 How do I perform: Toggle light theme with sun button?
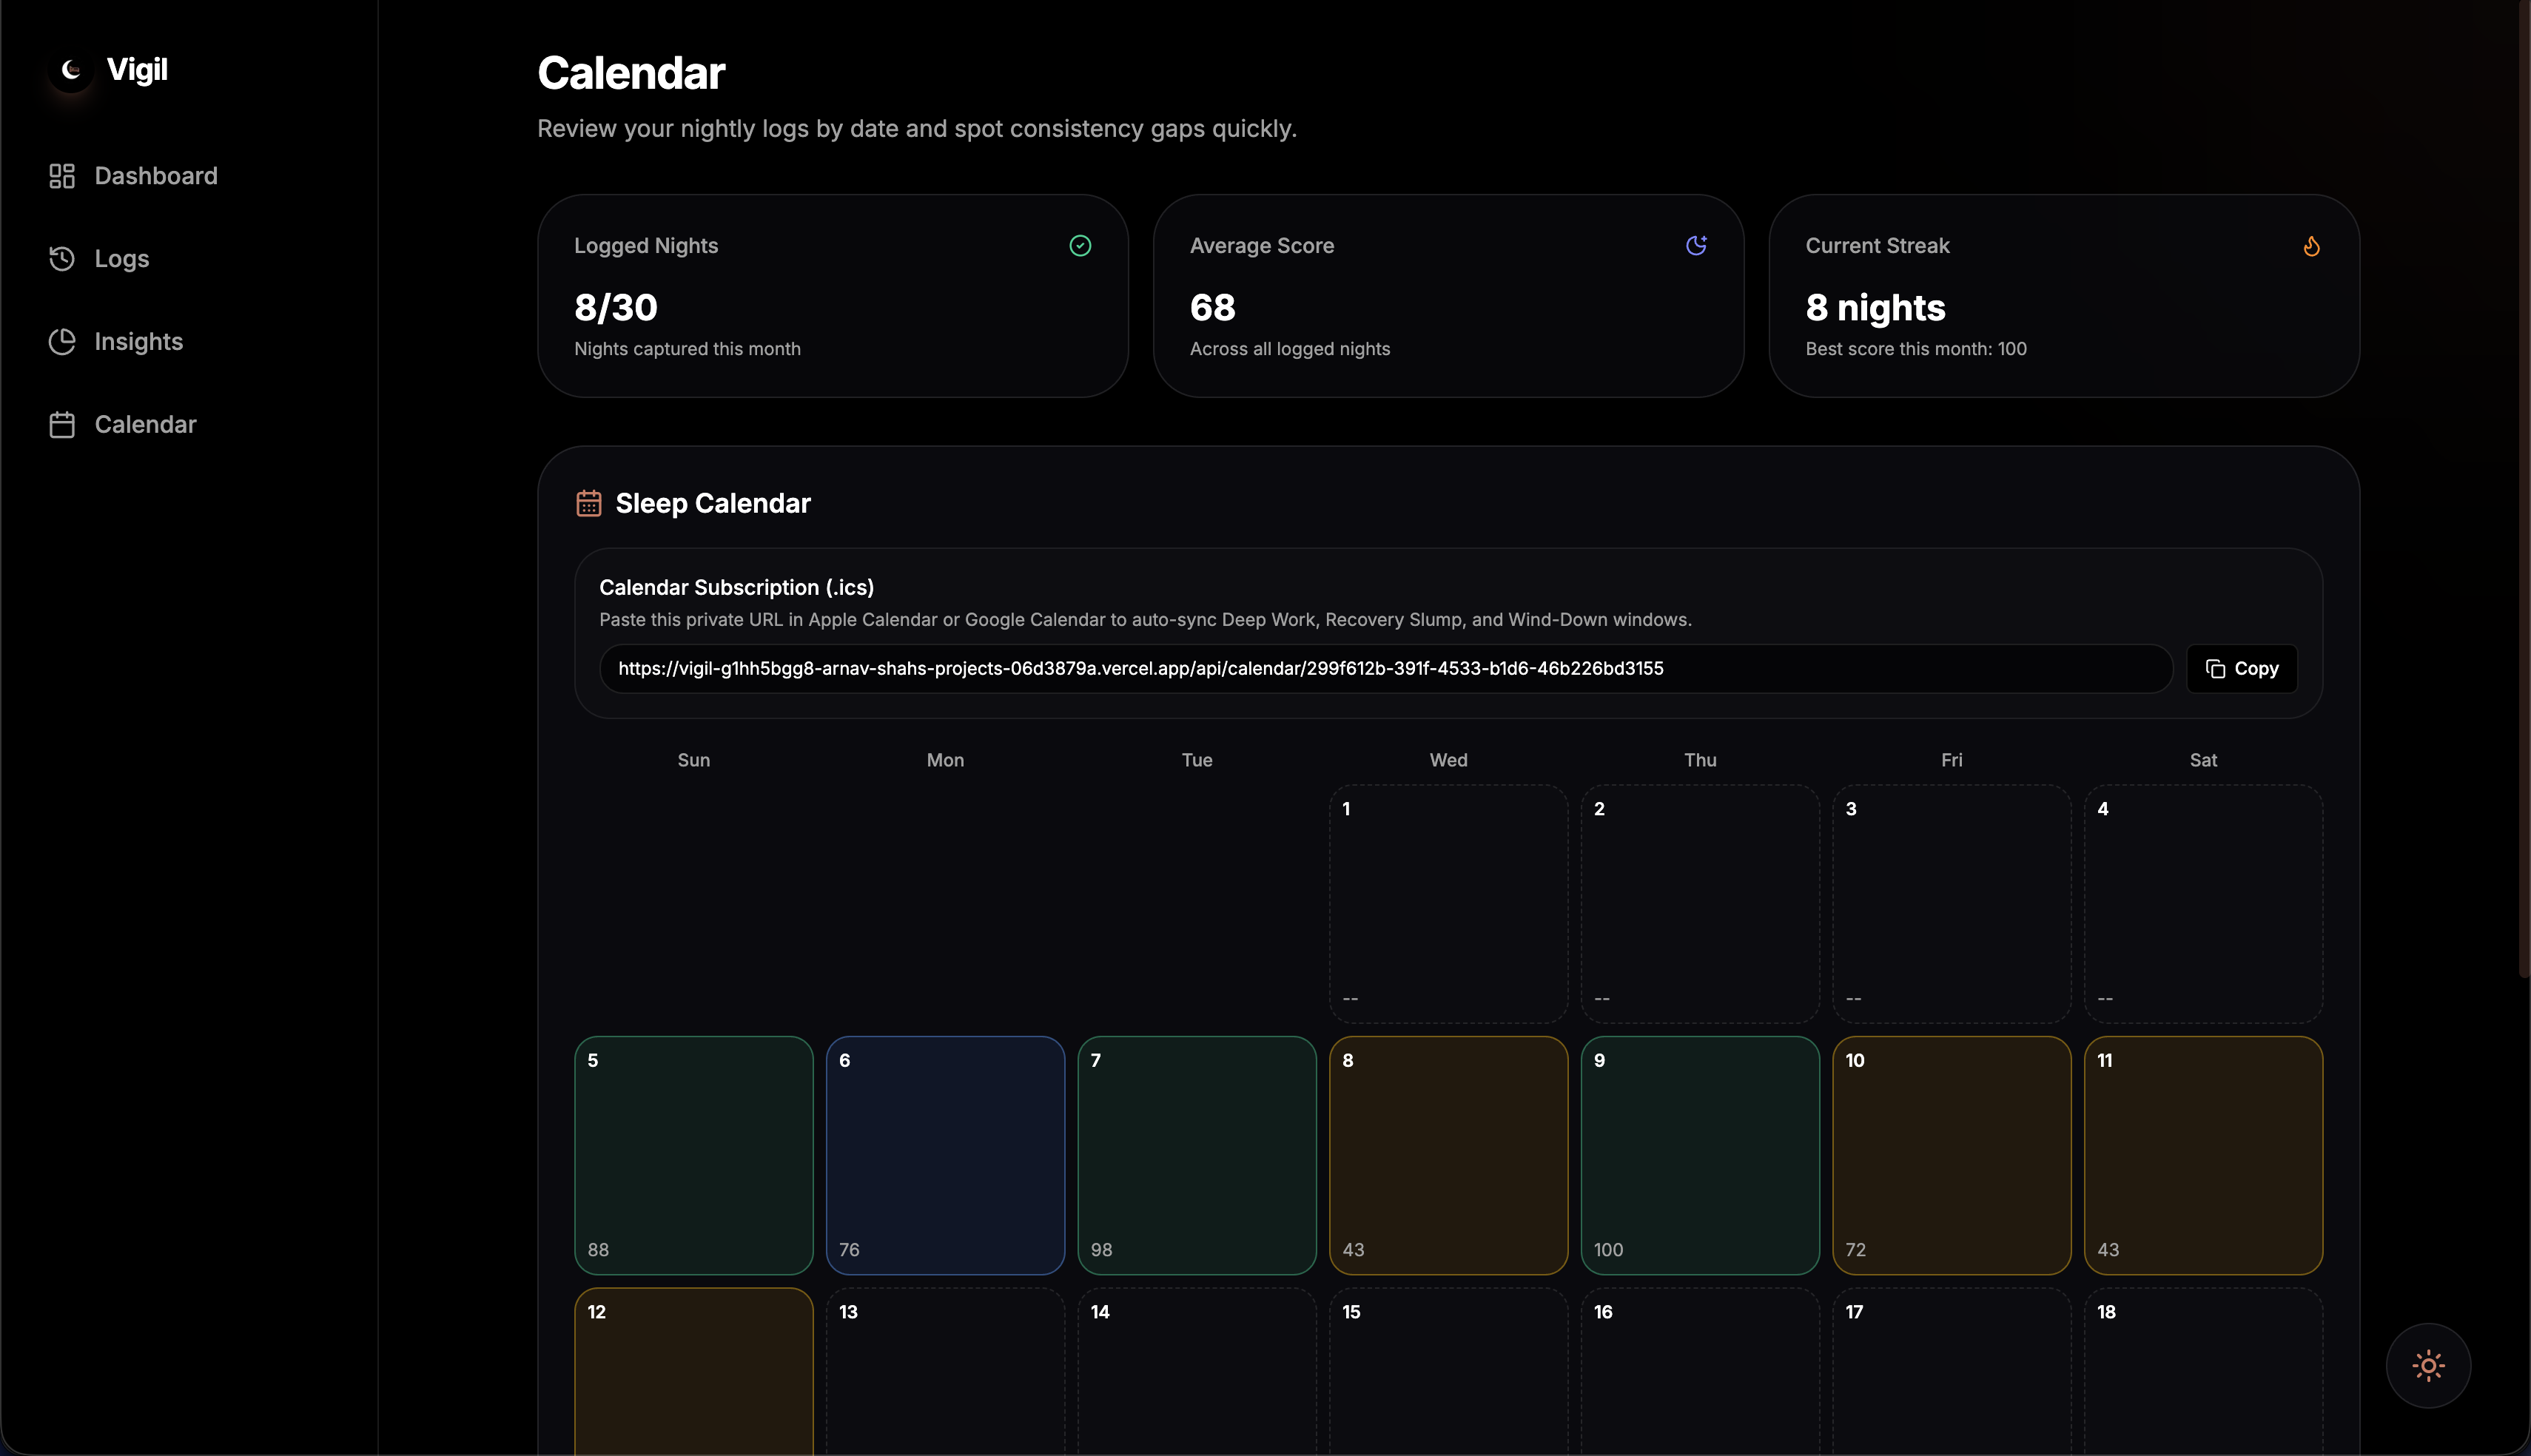pos(2428,1366)
